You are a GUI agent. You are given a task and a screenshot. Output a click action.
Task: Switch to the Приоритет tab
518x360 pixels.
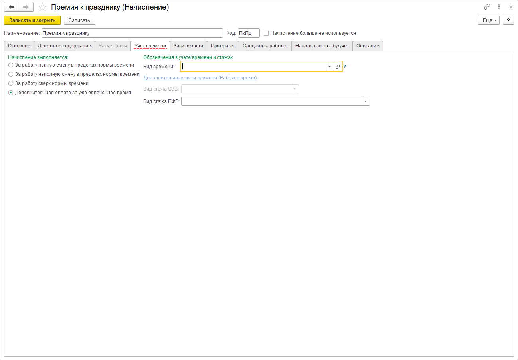[x=223, y=46]
